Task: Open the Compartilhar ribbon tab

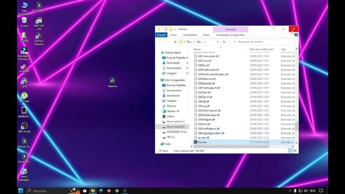Action: (x=190, y=35)
